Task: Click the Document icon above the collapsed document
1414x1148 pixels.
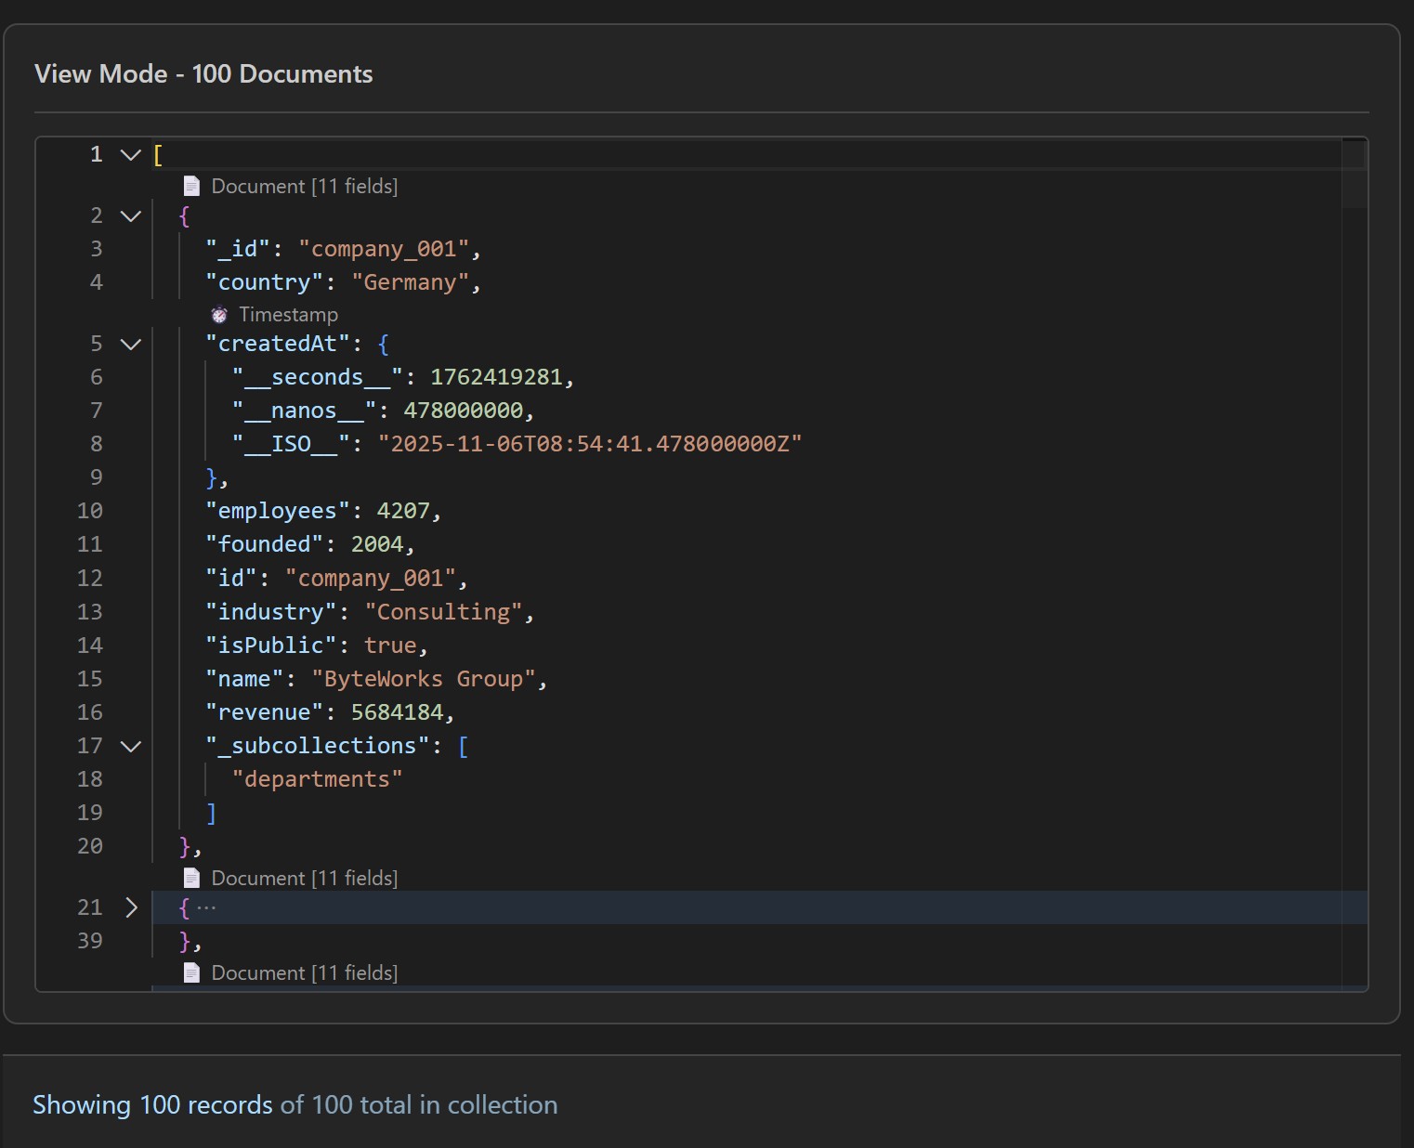Action: tap(192, 877)
